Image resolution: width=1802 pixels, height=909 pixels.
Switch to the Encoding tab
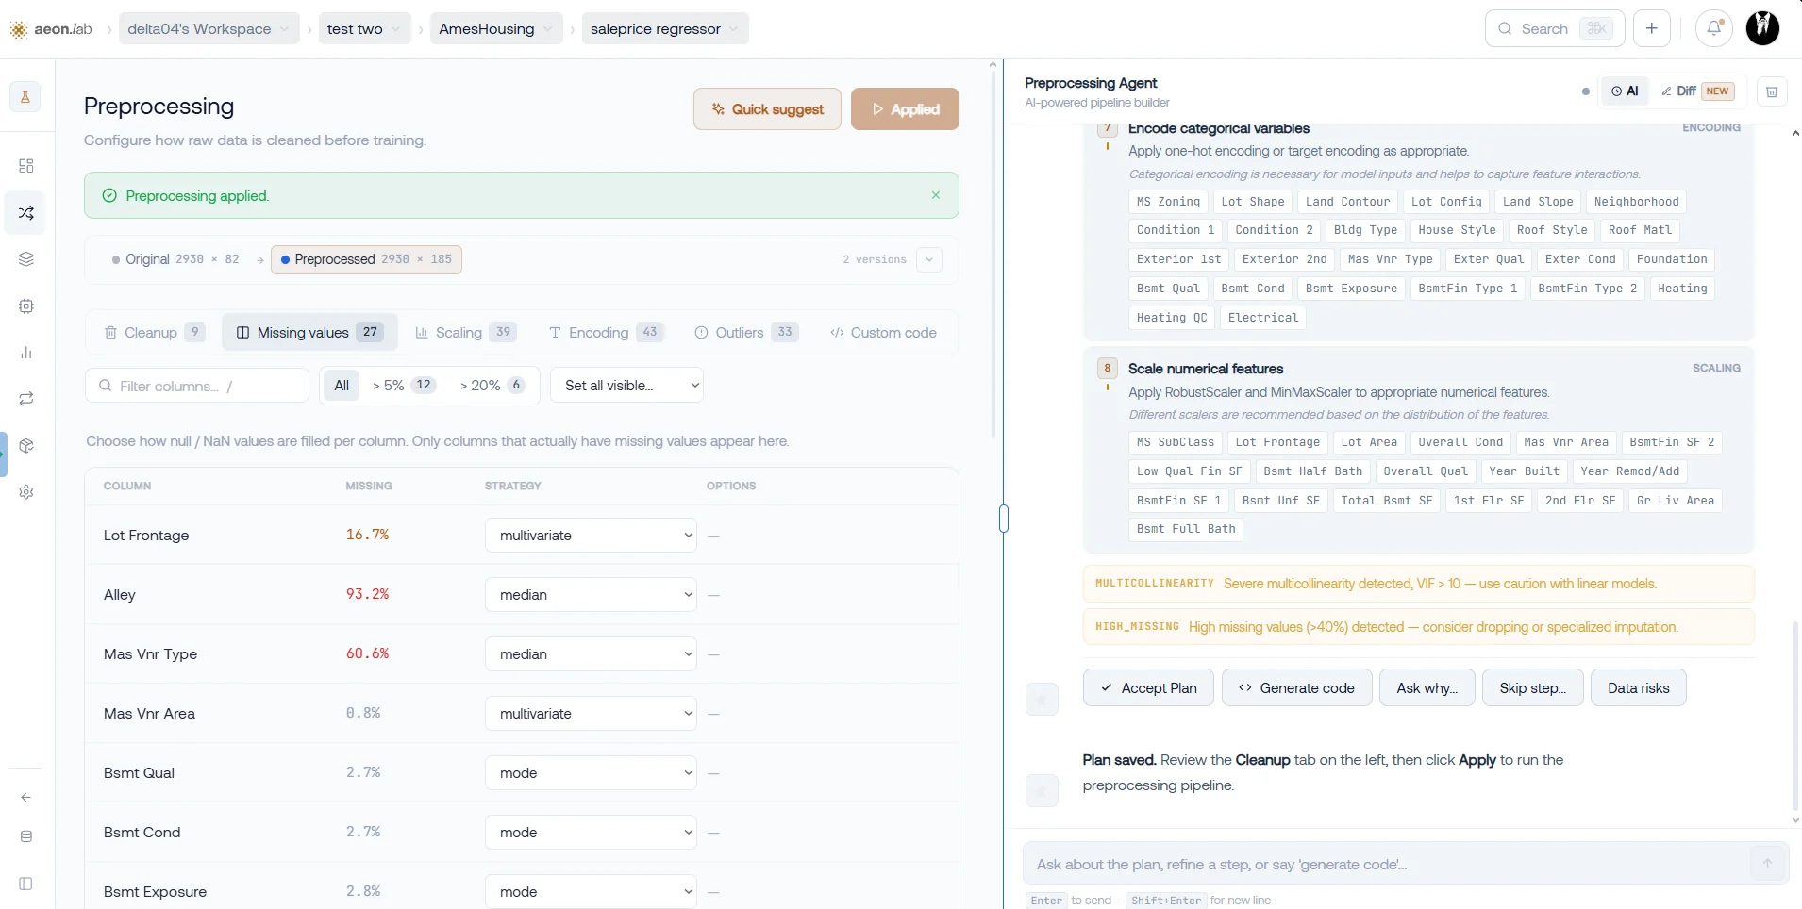[607, 333]
